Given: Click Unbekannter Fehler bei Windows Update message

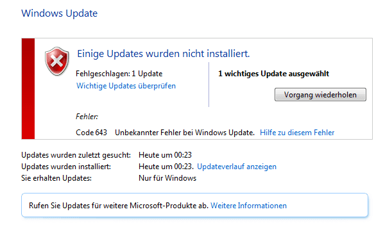Looking at the screenshot, I should tap(185, 133).
